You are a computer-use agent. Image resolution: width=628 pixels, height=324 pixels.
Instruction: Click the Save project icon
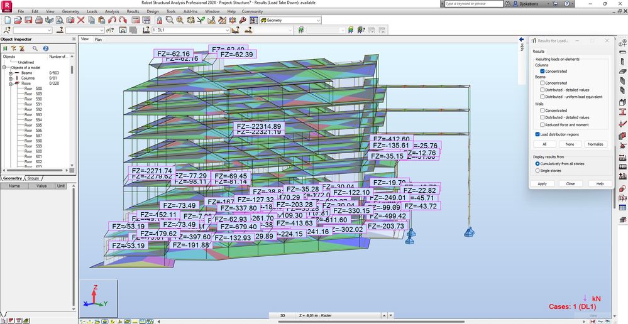28,20
